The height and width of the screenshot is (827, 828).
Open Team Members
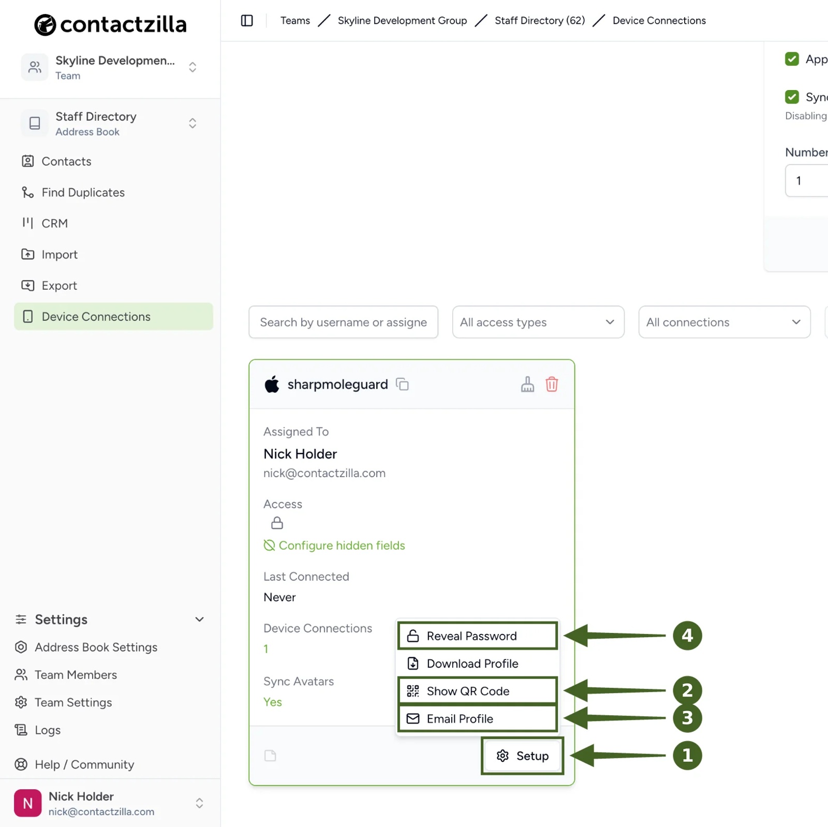pyautogui.click(x=66, y=675)
